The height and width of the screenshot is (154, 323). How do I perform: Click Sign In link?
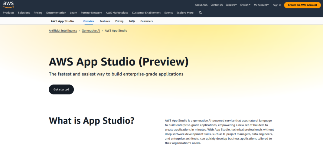[277, 5]
